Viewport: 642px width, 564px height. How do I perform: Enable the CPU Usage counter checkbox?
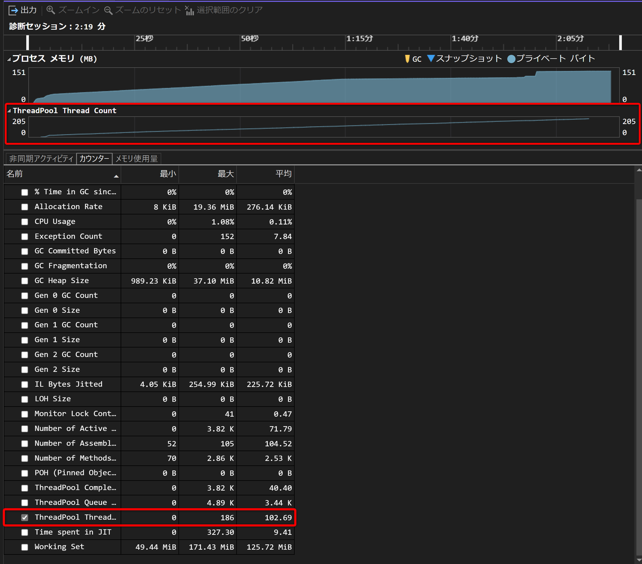tap(24, 222)
